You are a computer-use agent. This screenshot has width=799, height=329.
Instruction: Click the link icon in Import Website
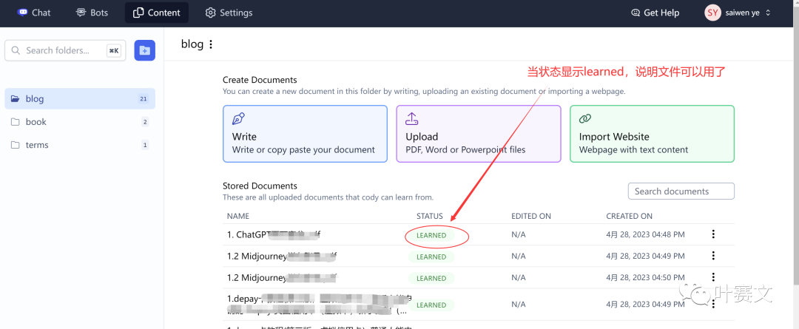(585, 119)
